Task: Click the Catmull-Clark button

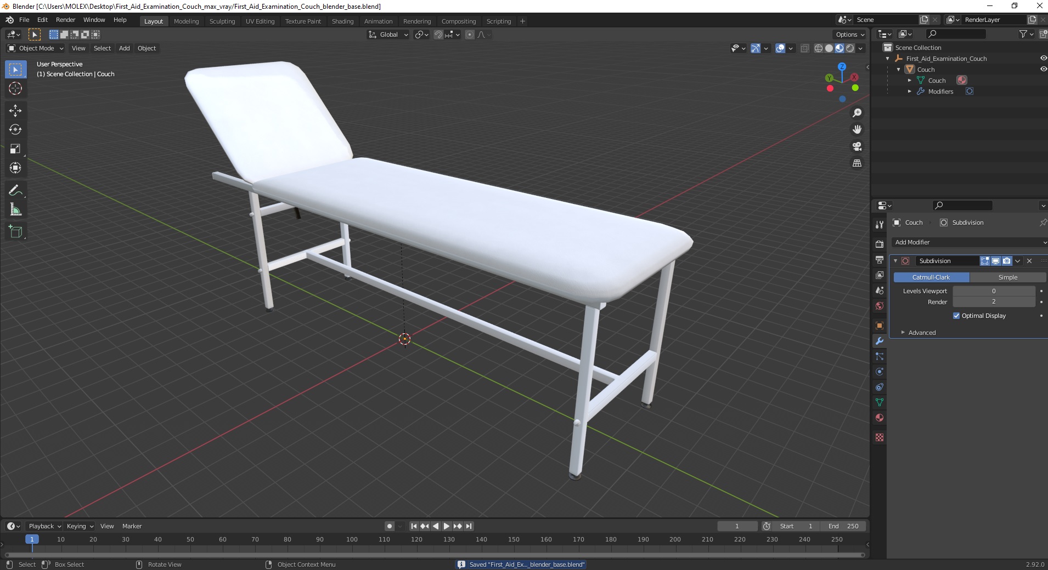Action: tap(931, 277)
